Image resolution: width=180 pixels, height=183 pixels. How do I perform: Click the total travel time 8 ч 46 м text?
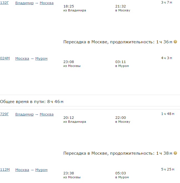32,102
